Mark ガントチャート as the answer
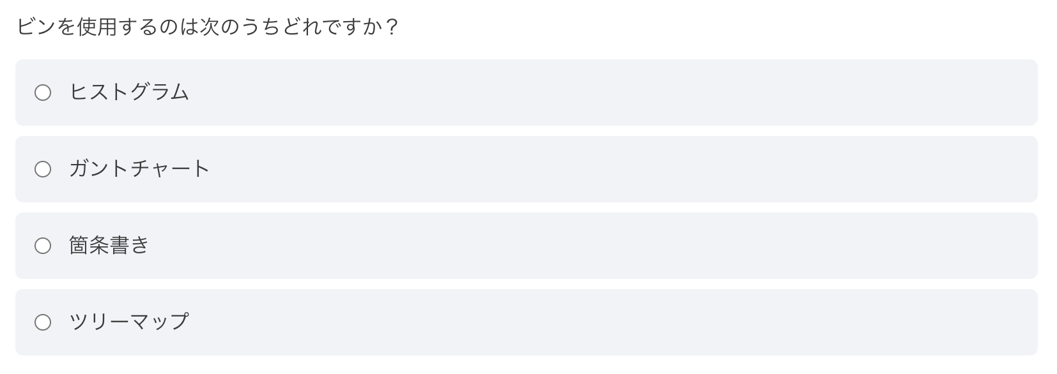Viewport: 1057px width, 374px height. [x=43, y=169]
